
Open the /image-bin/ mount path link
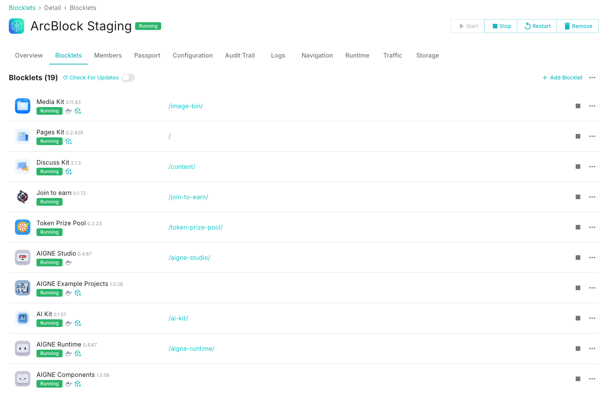(186, 106)
